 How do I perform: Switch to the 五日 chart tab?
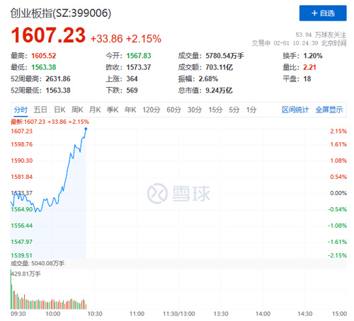pos(40,110)
